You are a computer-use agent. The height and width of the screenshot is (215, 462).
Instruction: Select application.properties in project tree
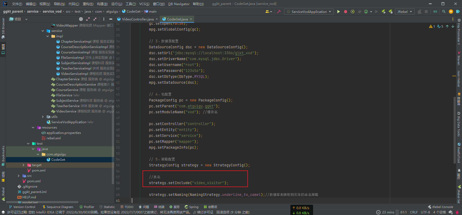[x=63, y=133]
